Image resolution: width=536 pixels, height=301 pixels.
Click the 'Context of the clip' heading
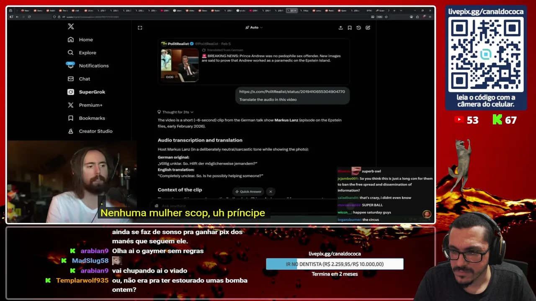pyautogui.click(x=180, y=190)
